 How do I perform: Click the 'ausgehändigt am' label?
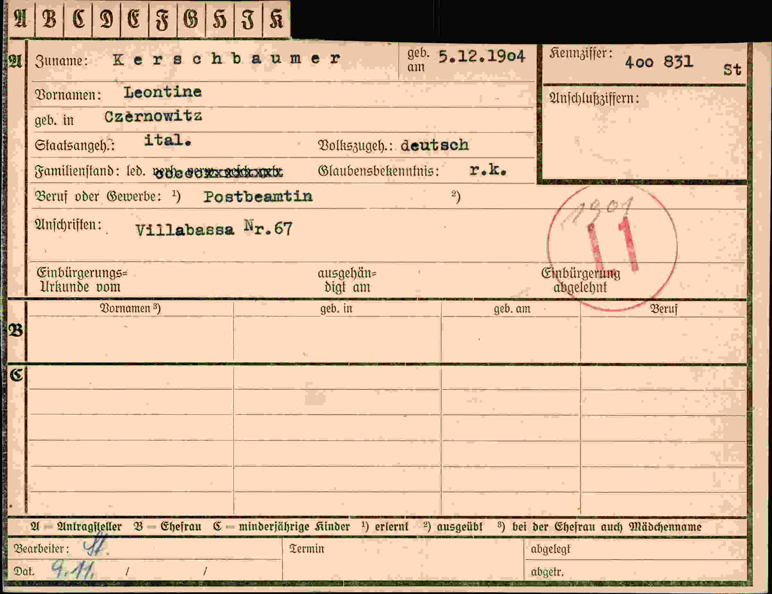pyautogui.click(x=347, y=280)
